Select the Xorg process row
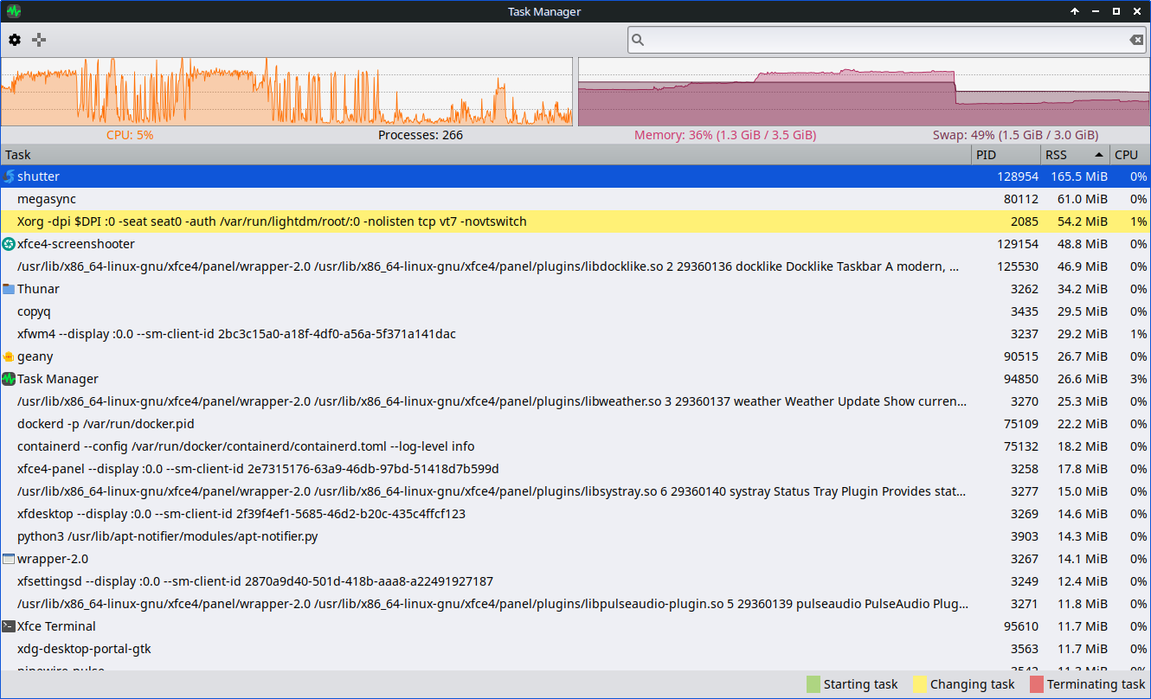The image size is (1151, 699). [x=575, y=221]
